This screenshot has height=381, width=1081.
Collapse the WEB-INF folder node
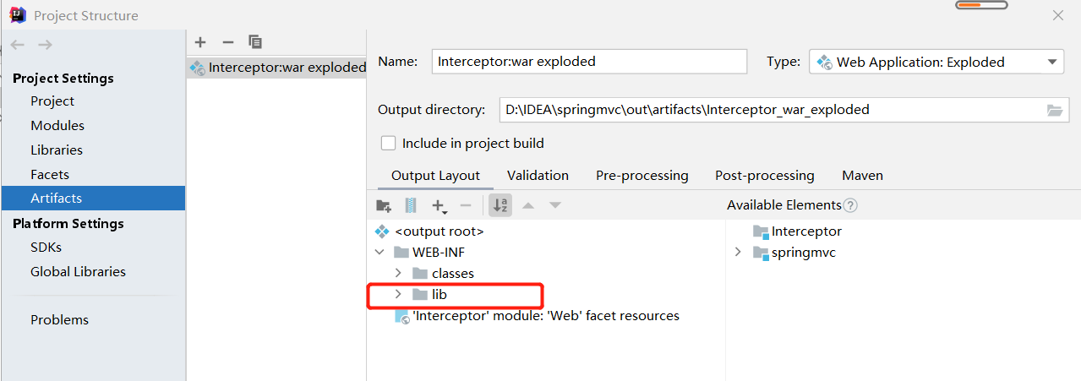tap(380, 253)
